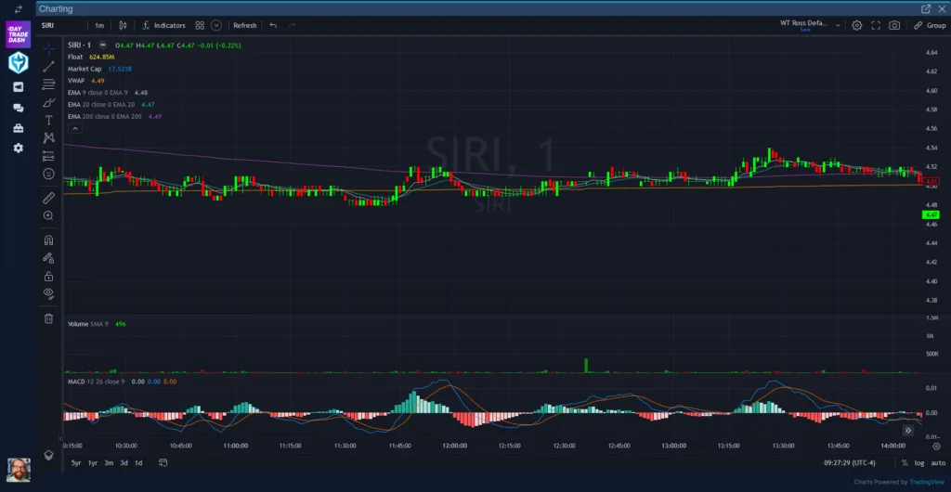Click the 09:27:29 (UTC-4) timezone
Viewport: 951px width, 492px height.
click(x=850, y=463)
